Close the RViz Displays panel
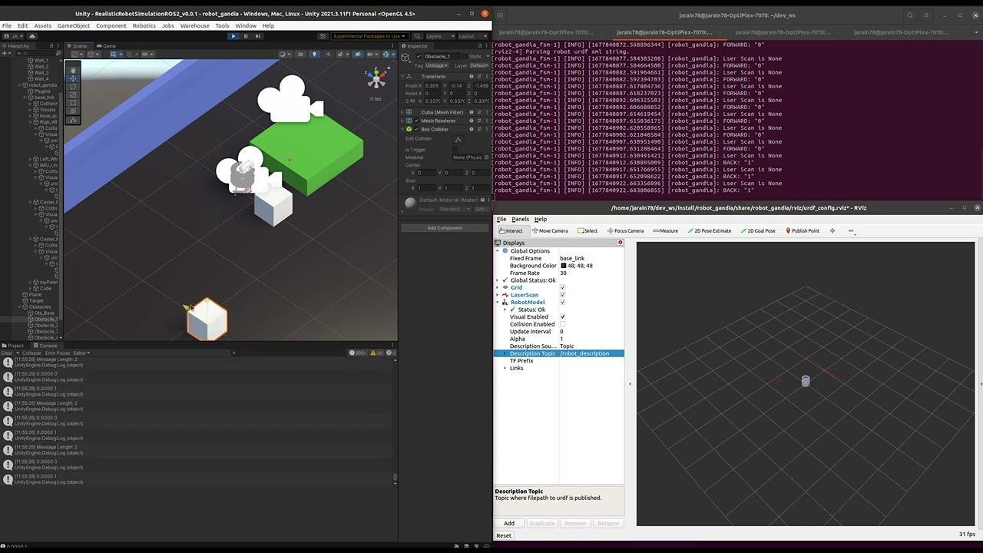 [x=621, y=243]
